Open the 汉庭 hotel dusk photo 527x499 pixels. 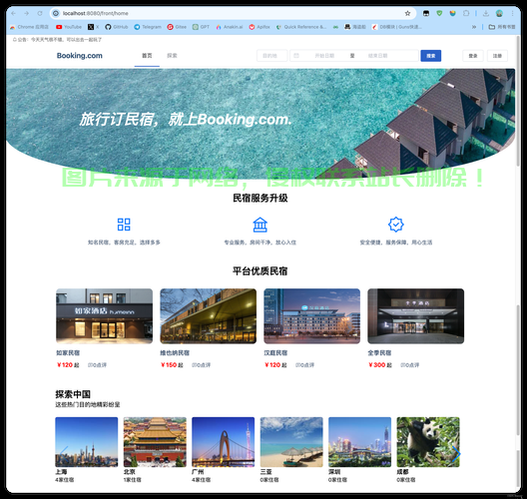pos(311,316)
